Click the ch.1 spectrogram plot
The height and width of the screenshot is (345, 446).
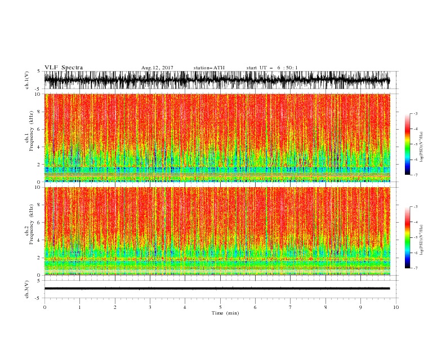[x=217, y=138]
